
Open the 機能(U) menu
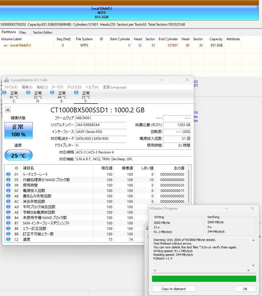42,87
